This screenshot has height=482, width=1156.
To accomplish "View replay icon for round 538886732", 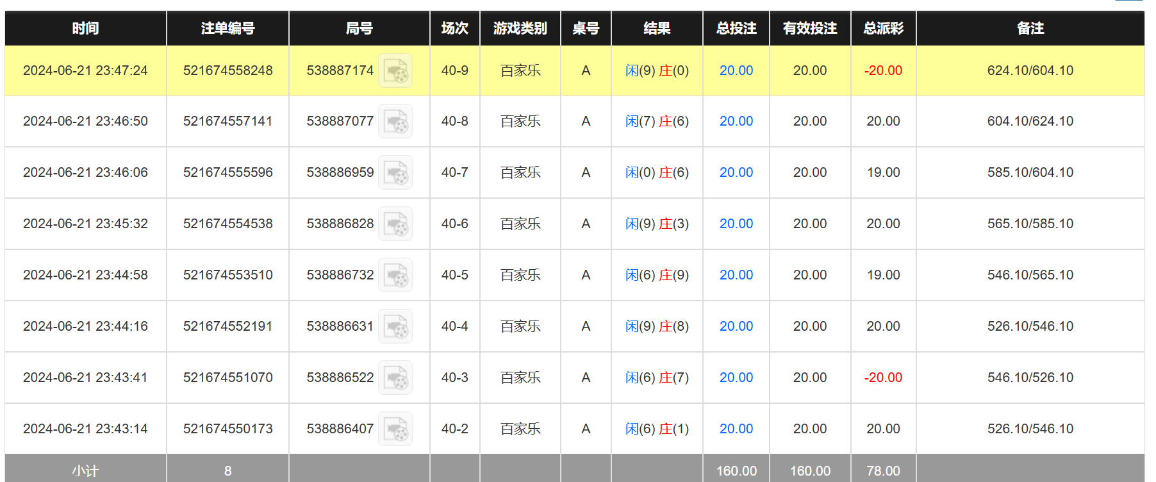I will (x=395, y=276).
